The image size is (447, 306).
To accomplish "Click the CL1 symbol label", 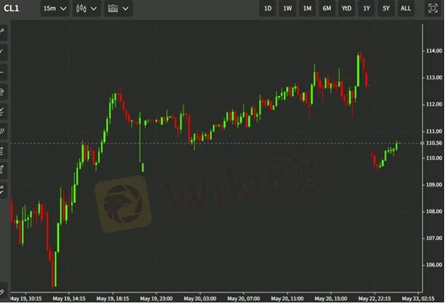I will pos(11,9).
